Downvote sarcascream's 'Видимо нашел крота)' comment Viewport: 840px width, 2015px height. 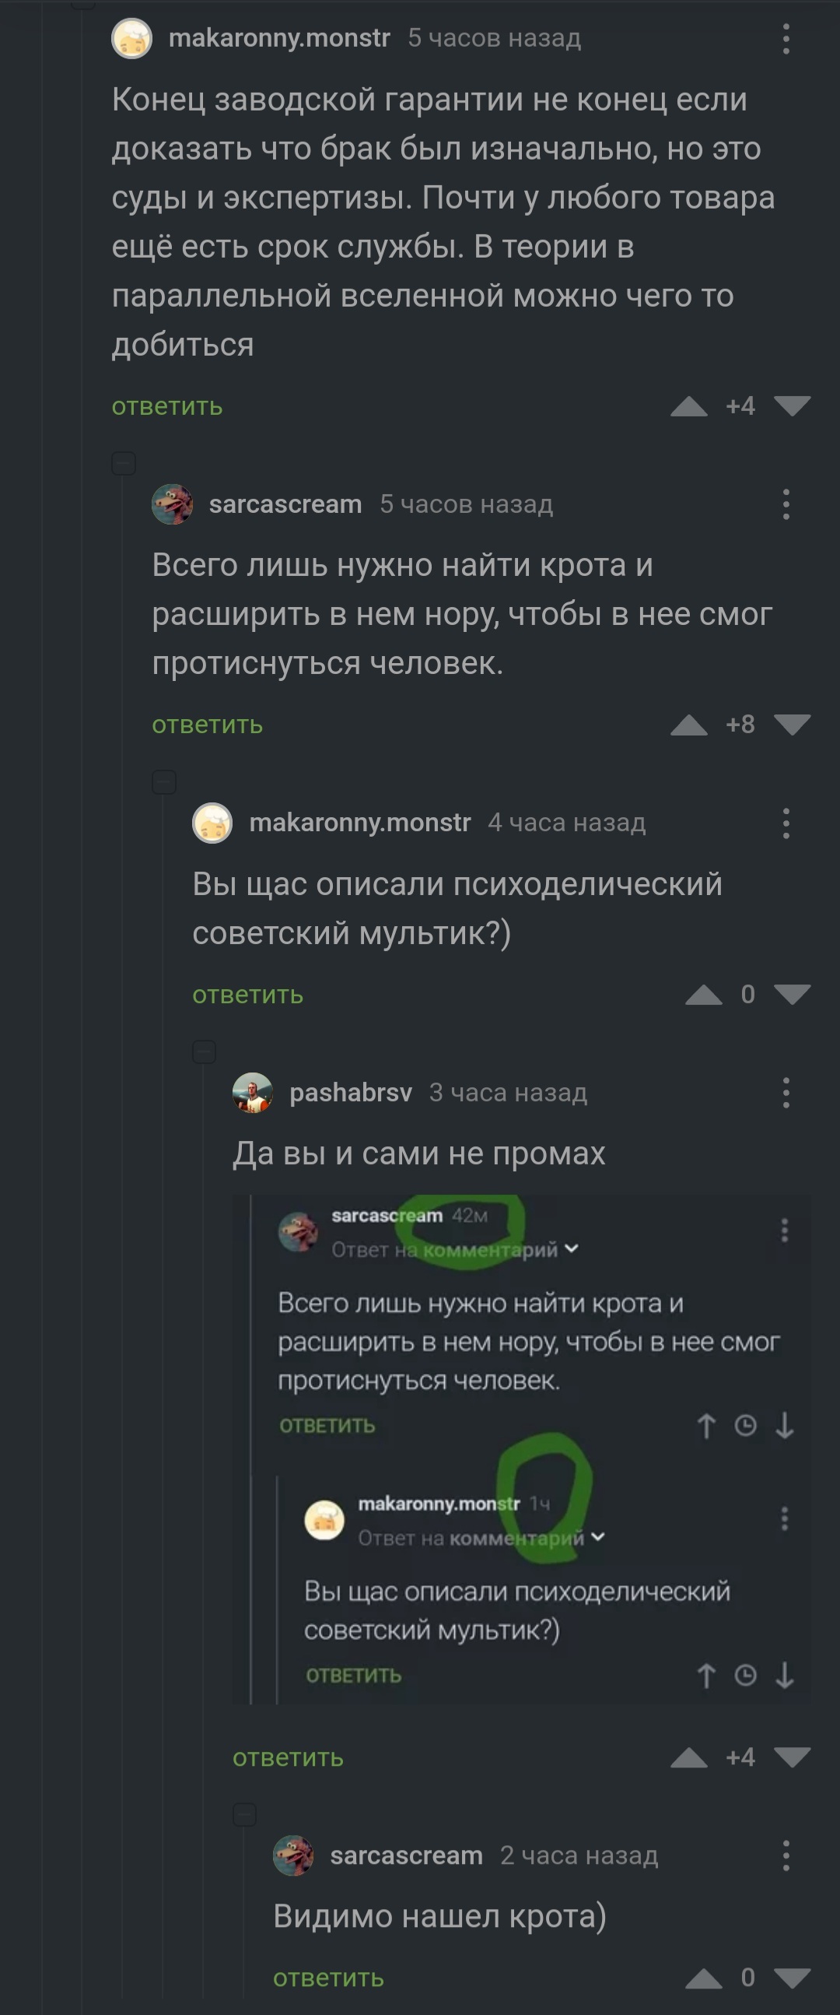click(793, 1978)
